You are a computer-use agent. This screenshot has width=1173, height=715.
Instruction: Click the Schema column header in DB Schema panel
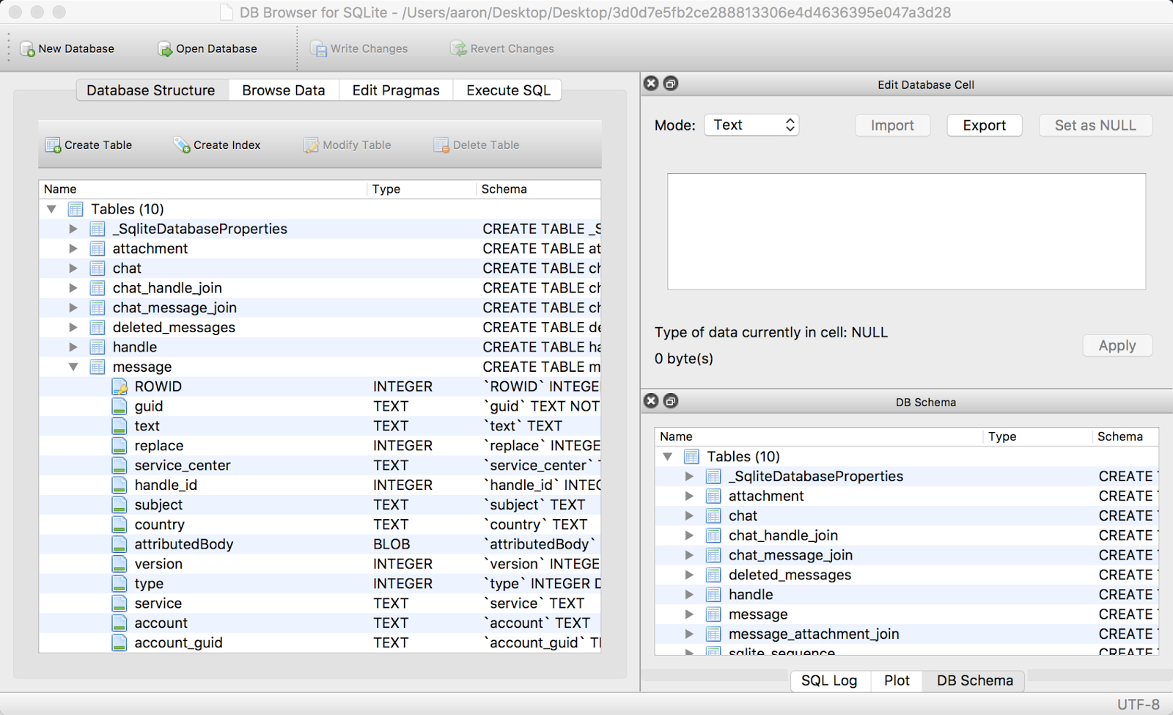click(1125, 436)
